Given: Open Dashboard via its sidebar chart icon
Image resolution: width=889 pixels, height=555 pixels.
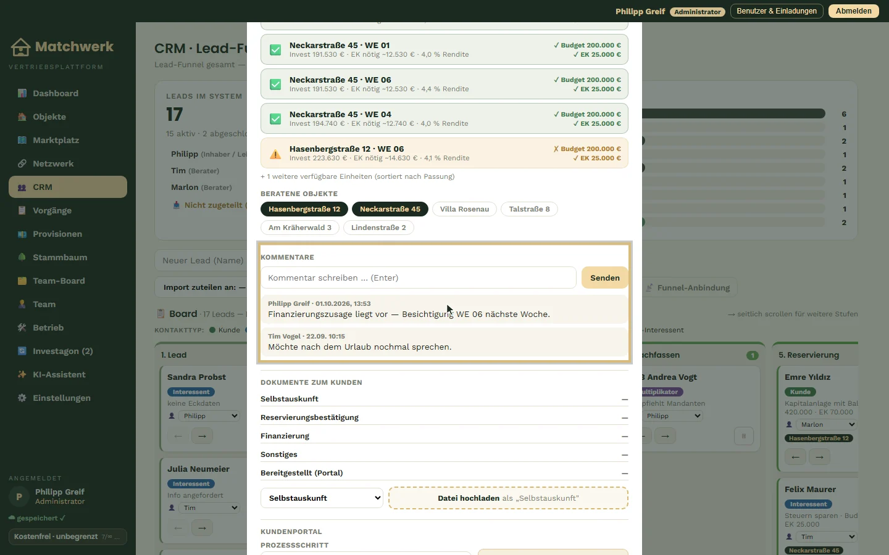Looking at the screenshot, I should pyautogui.click(x=22, y=93).
